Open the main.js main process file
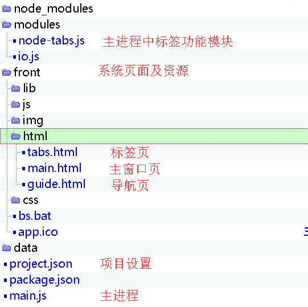 click(x=28, y=296)
